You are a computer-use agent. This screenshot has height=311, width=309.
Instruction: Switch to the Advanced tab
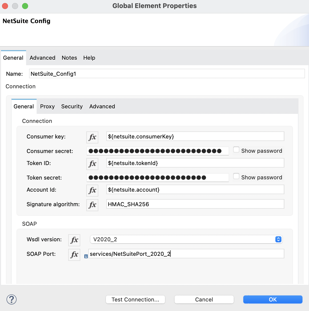tap(42, 58)
